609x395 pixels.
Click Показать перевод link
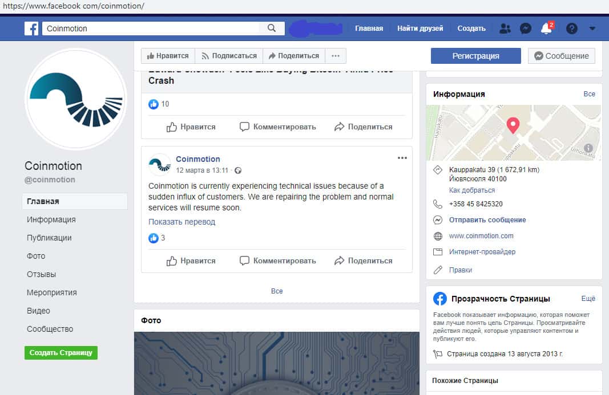click(182, 222)
